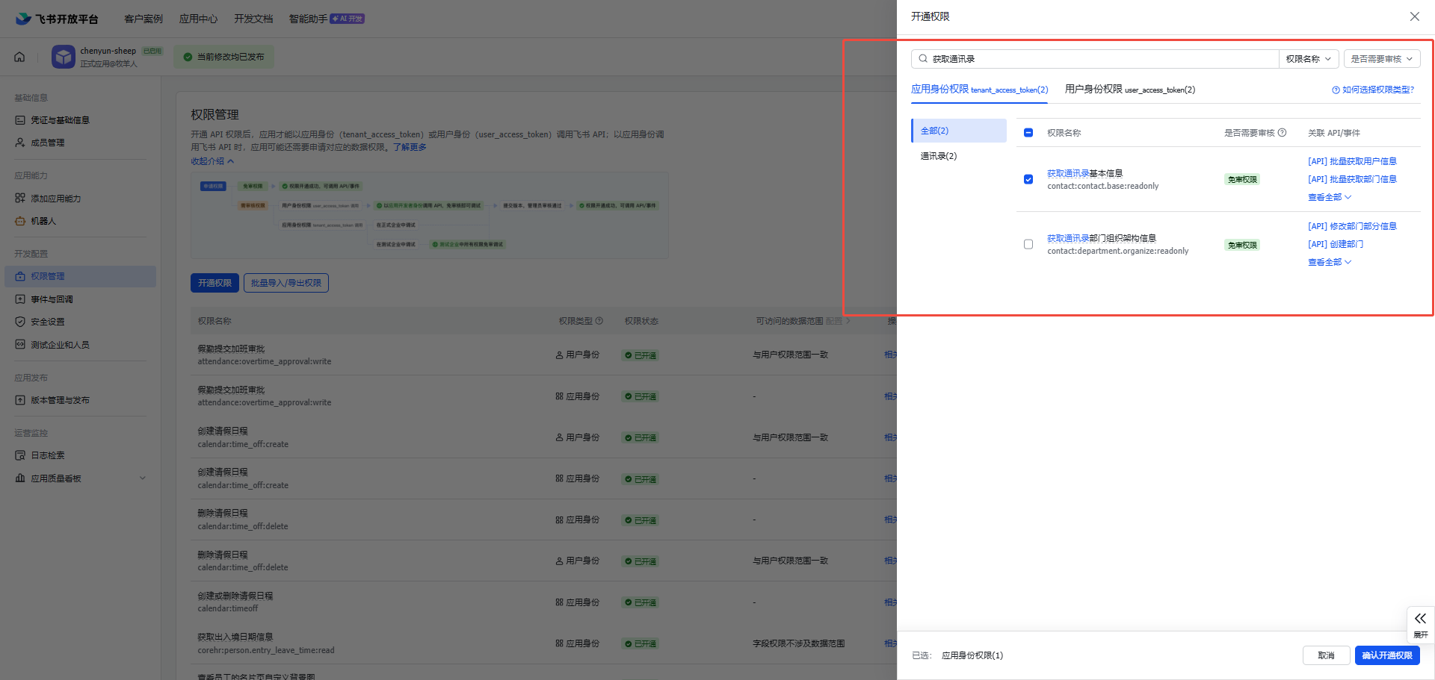
Task: Expand 查看全部 under 批量获取部门信息
Action: point(1330,197)
